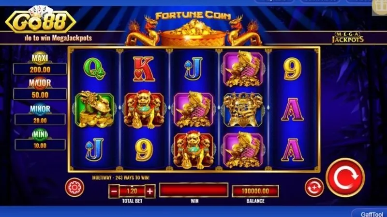Increase total bet with the plus button

click(x=150, y=191)
